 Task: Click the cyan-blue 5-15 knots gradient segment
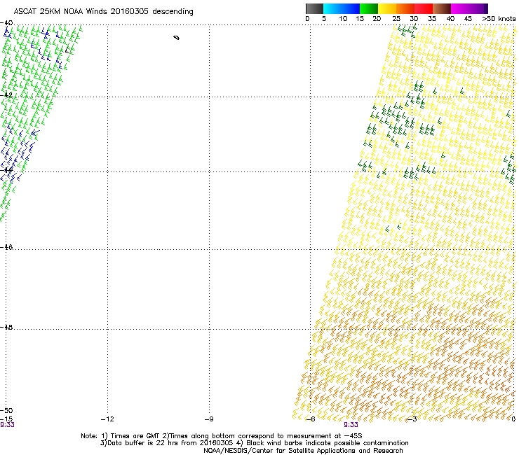tap(342, 8)
